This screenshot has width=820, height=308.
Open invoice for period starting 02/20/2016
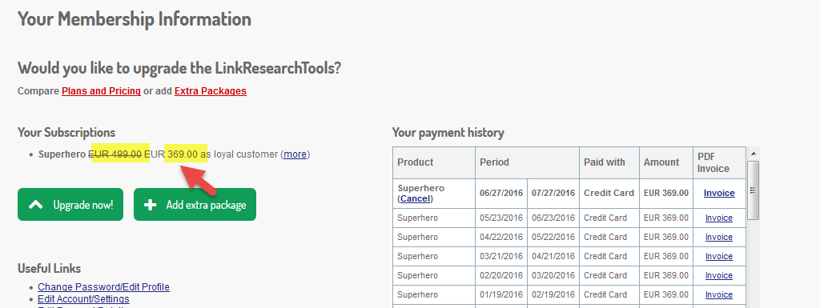point(719,276)
